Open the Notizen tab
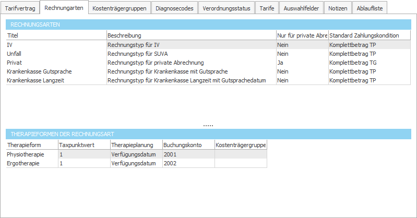 (x=338, y=8)
